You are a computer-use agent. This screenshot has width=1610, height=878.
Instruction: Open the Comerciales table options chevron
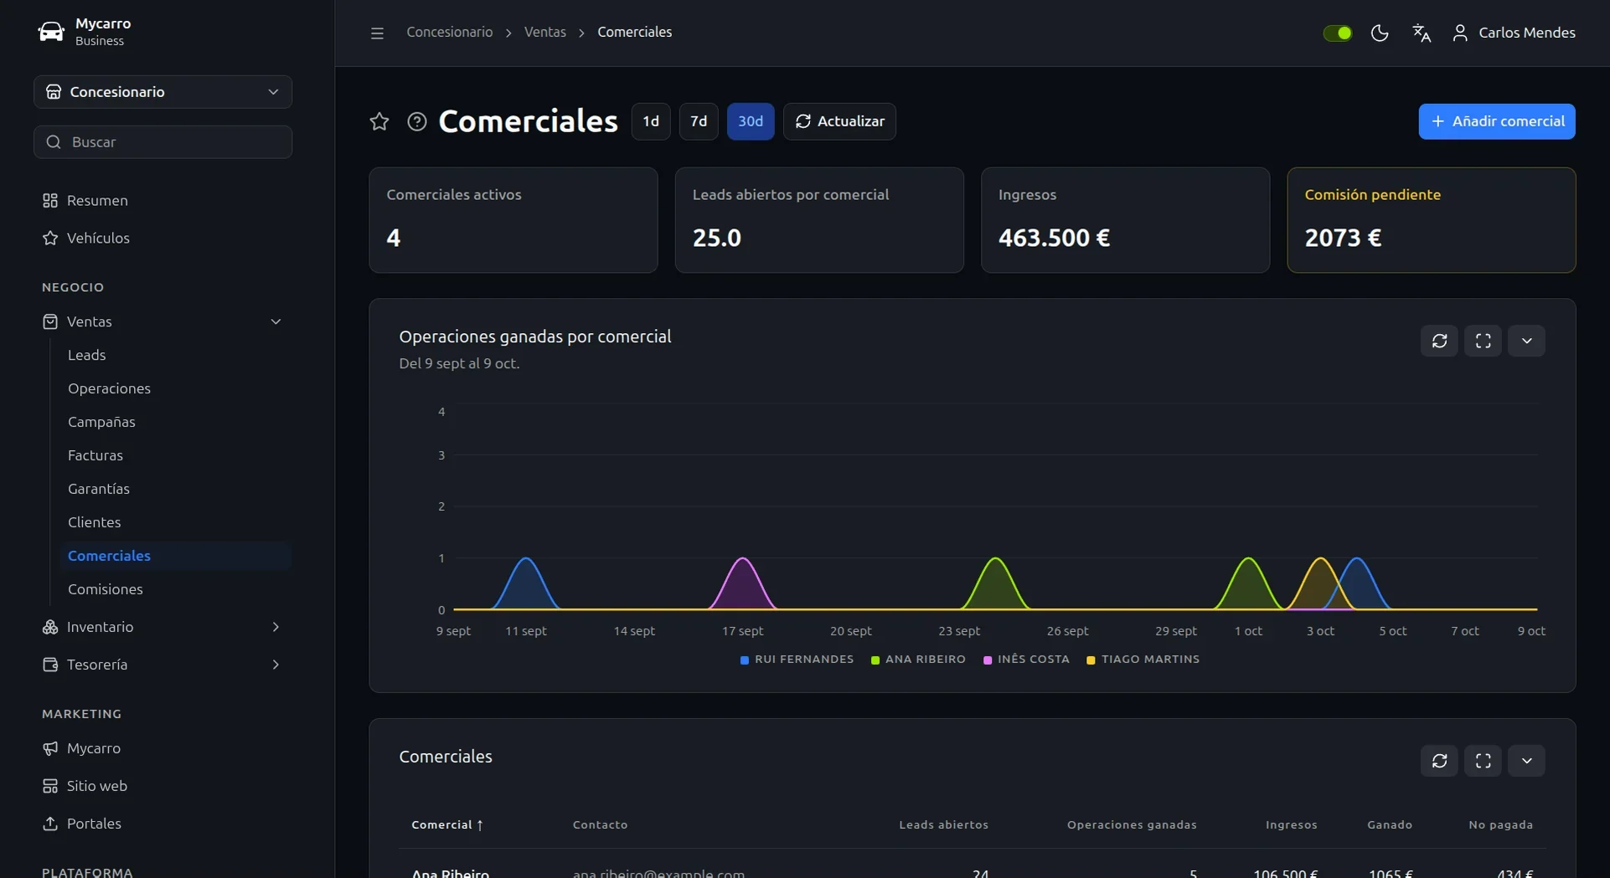[x=1526, y=761]
